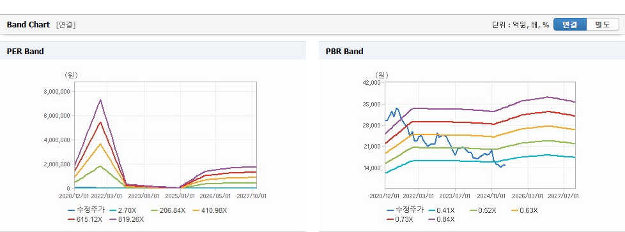Click the PBR Band panel title
This screenshot has width=625, height=232.
pos(344,51)
